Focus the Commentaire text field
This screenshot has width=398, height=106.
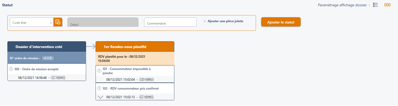point(170,22)
